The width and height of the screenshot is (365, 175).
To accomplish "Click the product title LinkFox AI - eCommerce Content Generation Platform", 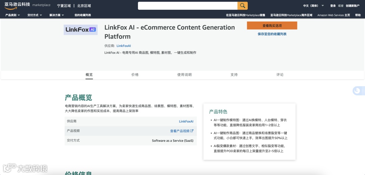I will coord(169,32).
